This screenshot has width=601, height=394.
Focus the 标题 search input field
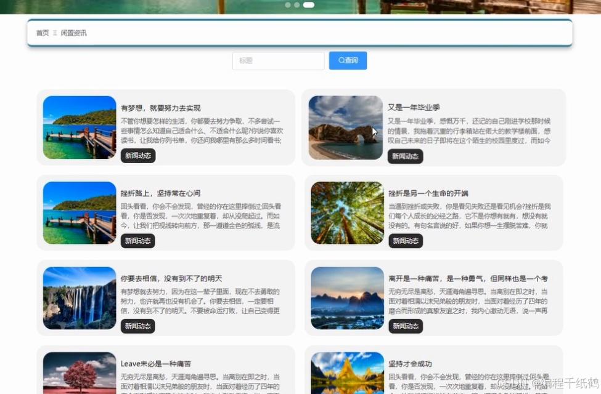pyautogui.click(x=278, y=61)
